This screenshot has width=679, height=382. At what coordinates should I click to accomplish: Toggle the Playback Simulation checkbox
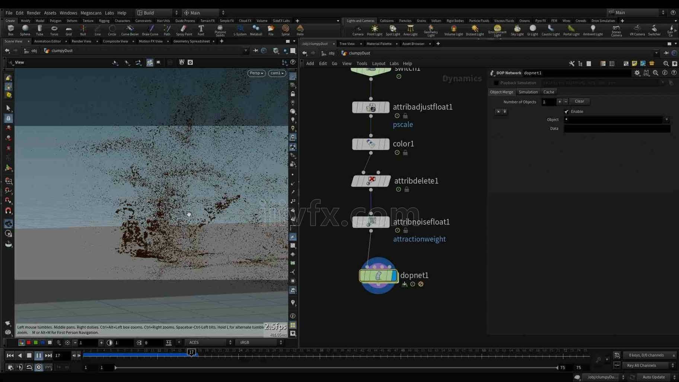(x=496, y=83)
